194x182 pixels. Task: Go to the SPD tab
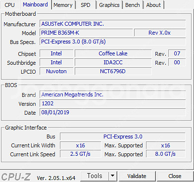pyautogui.click(x=86, y=5)
